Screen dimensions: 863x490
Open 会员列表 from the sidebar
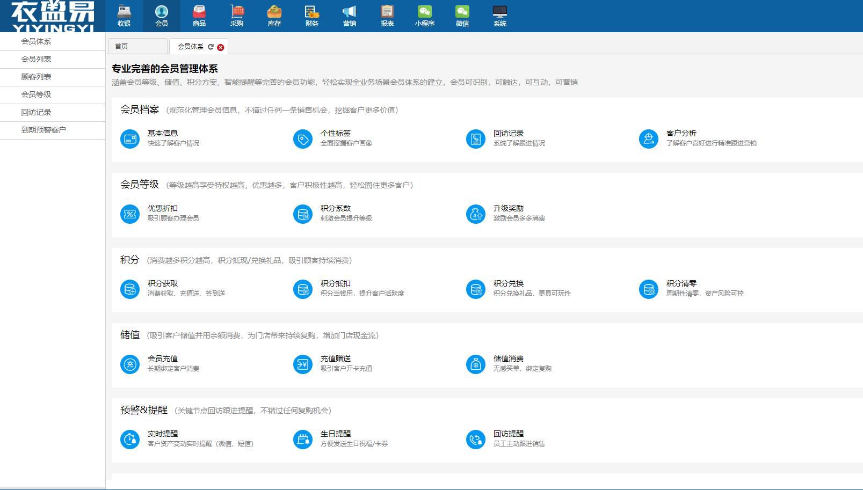tap(35, 59)
